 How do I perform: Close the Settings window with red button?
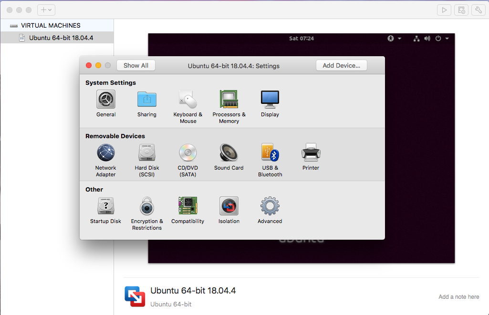click(x=89, y=65)
